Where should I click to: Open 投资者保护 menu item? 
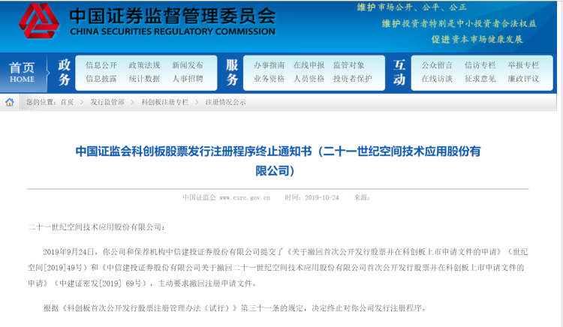pyautogui.click(x=353, y=79)
